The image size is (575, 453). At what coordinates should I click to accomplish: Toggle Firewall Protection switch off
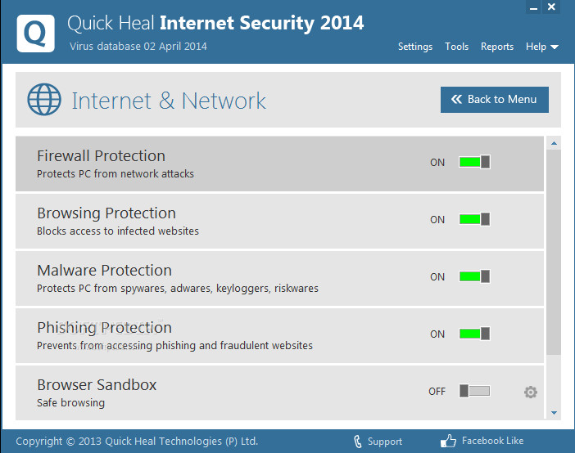(x=474, y=162)
